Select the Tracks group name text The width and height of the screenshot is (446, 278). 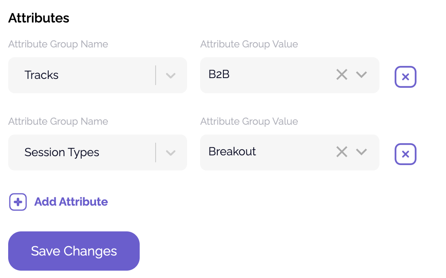click(42, 75)
